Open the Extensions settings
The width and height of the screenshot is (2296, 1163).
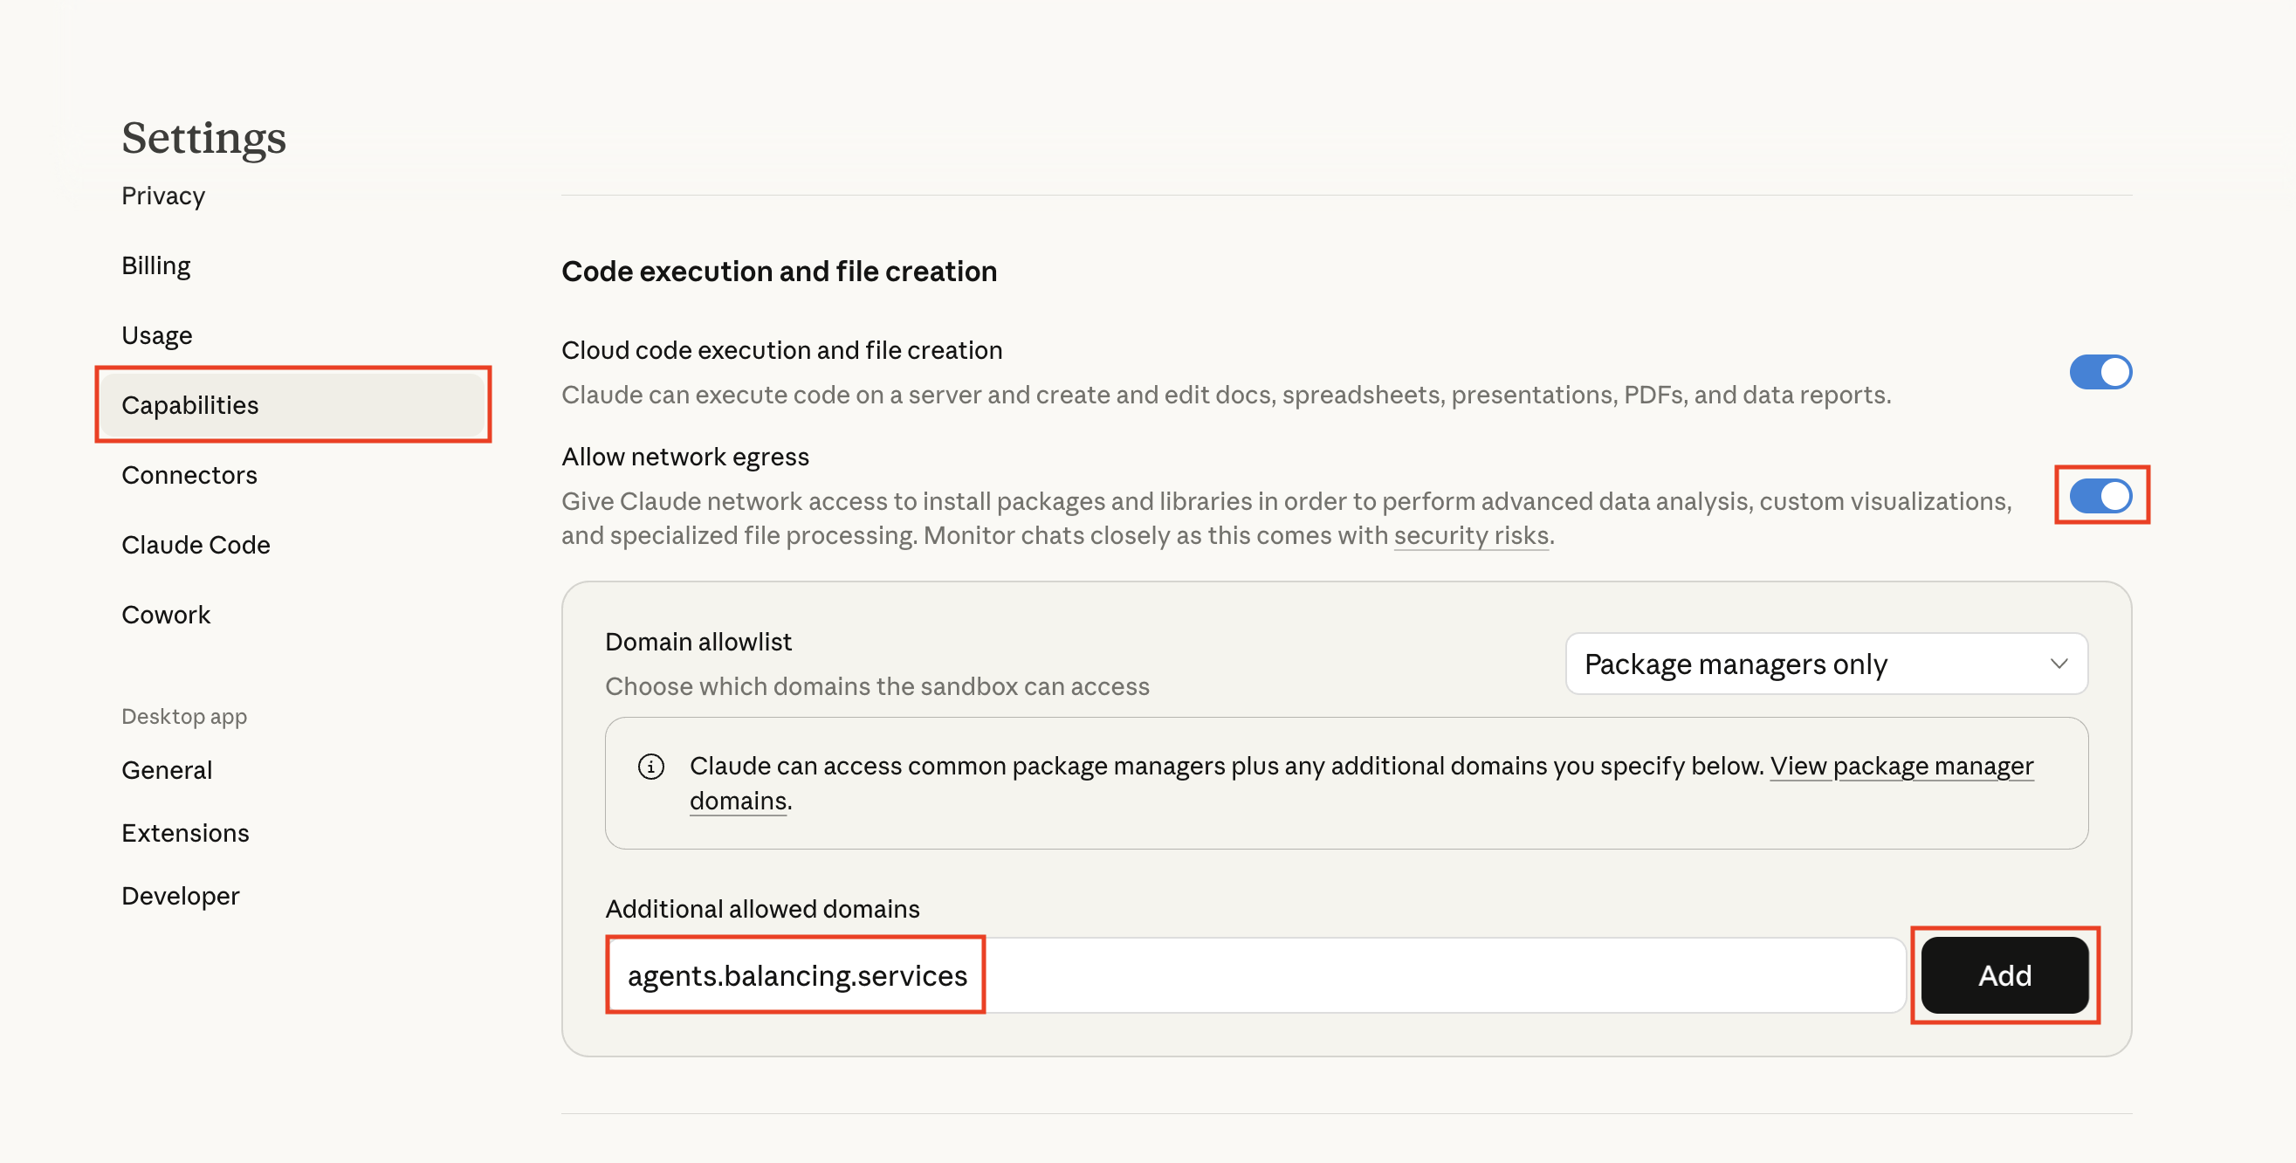pyautogui.click(x=184, y=832)
